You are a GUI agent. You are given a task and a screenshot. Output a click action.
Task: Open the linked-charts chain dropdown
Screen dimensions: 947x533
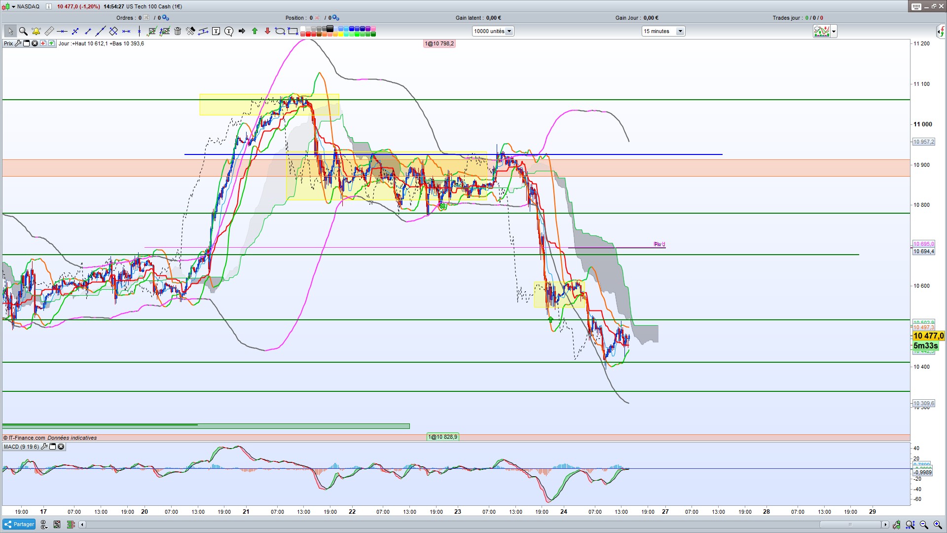44,525
